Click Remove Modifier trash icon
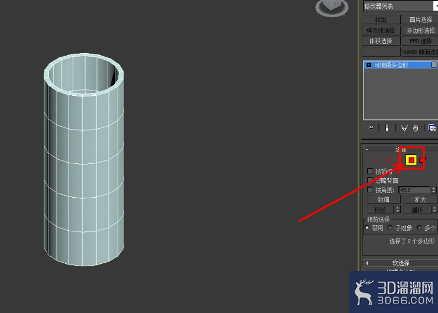Screen dimensions: 438x313 pos(416,128)
